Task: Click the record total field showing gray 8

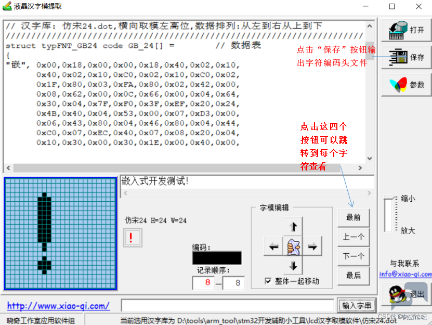Action: 233,282
